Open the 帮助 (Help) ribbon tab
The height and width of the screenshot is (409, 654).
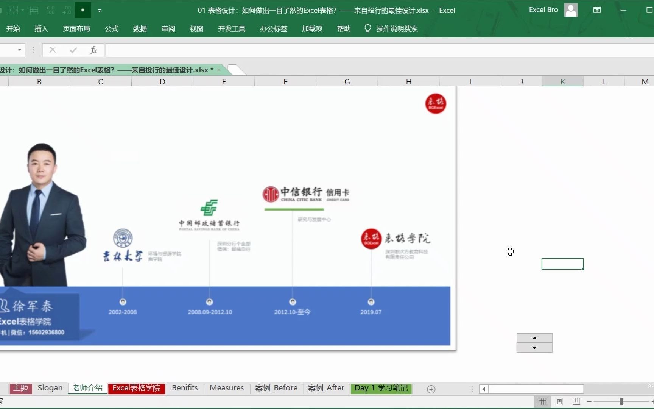[x=344, y=29]
